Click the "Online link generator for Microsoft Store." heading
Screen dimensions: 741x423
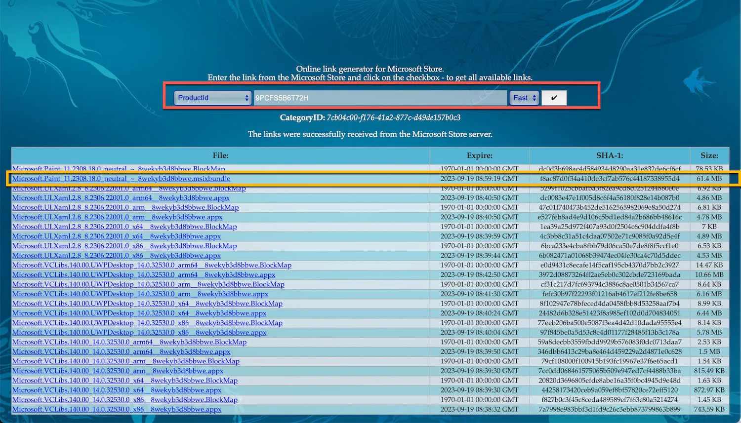point(370,69)
